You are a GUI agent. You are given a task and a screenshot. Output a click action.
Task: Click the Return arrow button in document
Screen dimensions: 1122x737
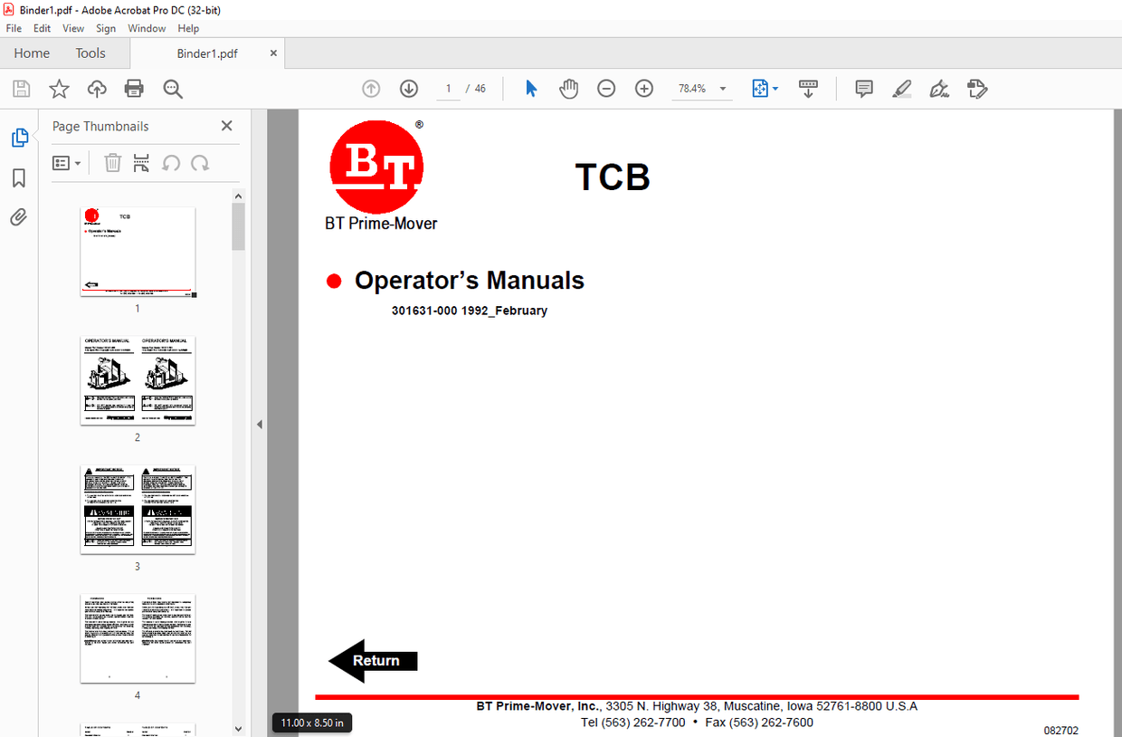(373, 661)
